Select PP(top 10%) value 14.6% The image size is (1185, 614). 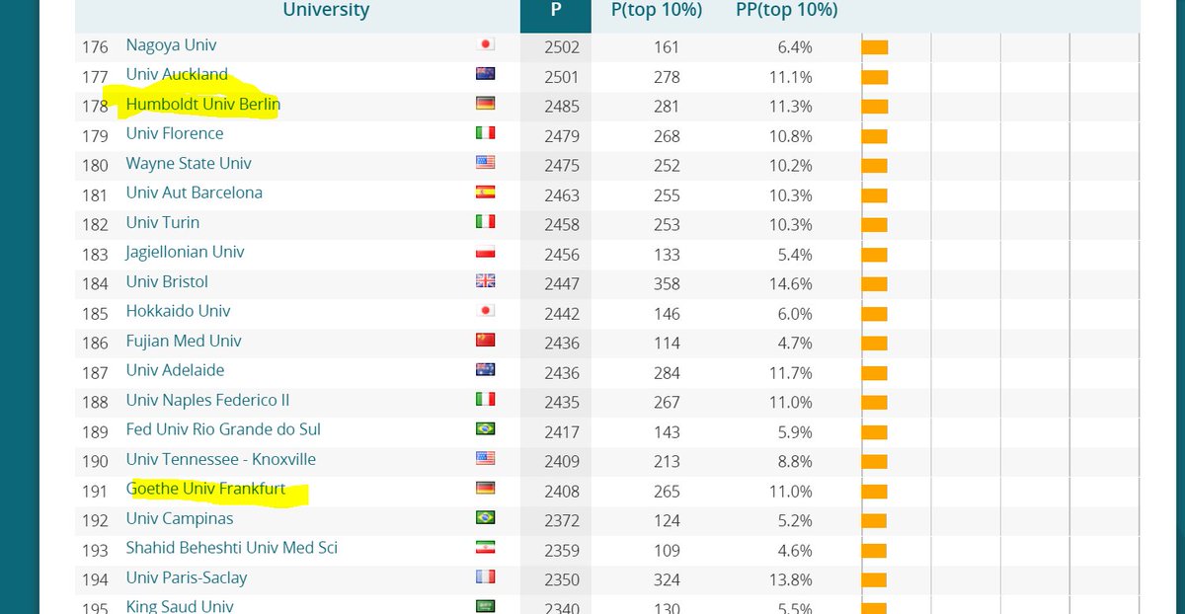click(791, 284)
